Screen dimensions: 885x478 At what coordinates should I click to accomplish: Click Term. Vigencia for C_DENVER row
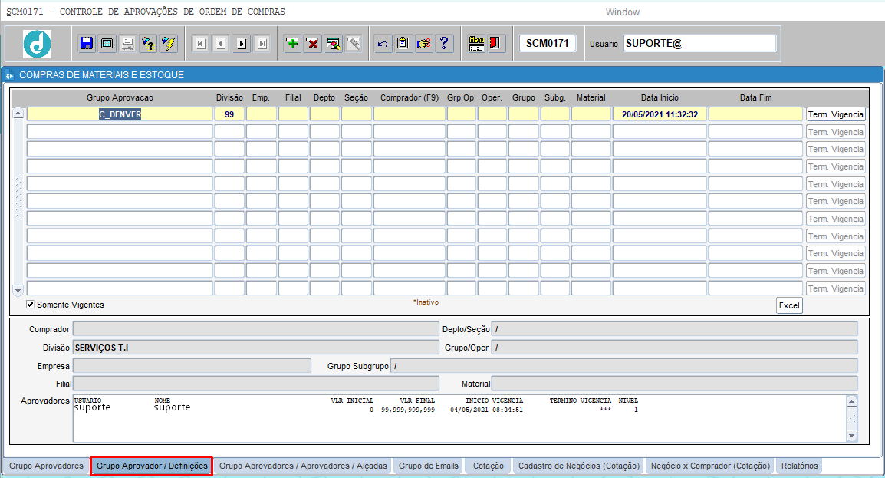(x=835, y=114)
